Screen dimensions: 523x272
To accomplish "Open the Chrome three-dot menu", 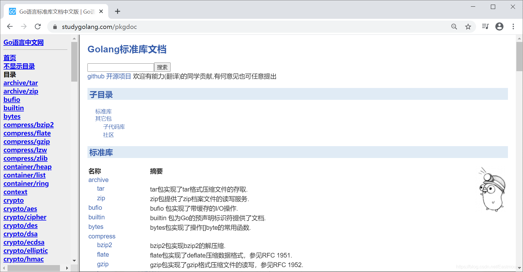I will click(513, 27).
